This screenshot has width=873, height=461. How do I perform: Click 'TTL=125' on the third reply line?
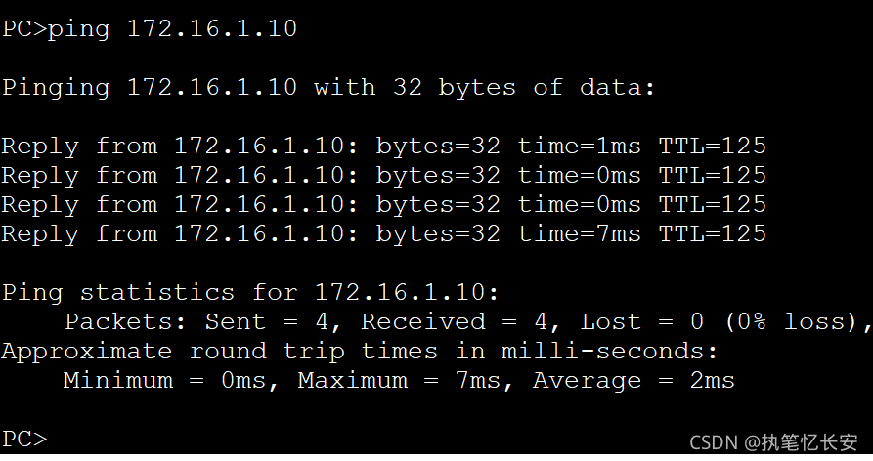click(x=712, y=205)
